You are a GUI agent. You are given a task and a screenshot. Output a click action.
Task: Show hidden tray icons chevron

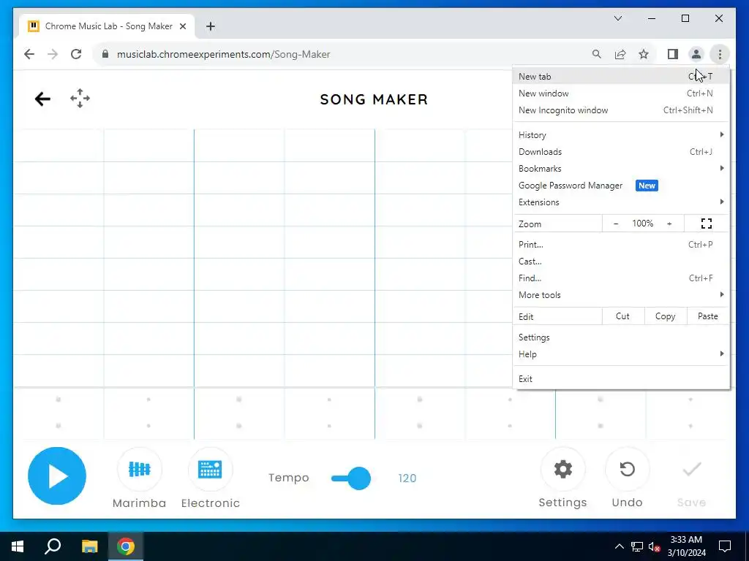click(x=619, y=546)
